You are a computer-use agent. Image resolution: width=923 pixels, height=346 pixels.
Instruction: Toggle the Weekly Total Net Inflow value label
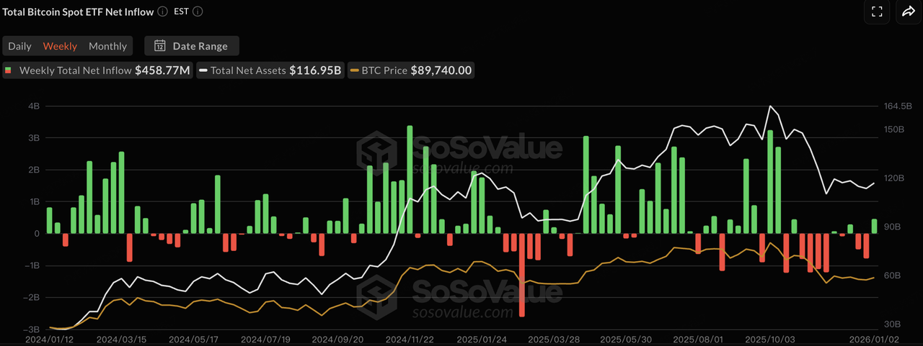(x=162, y=70)
